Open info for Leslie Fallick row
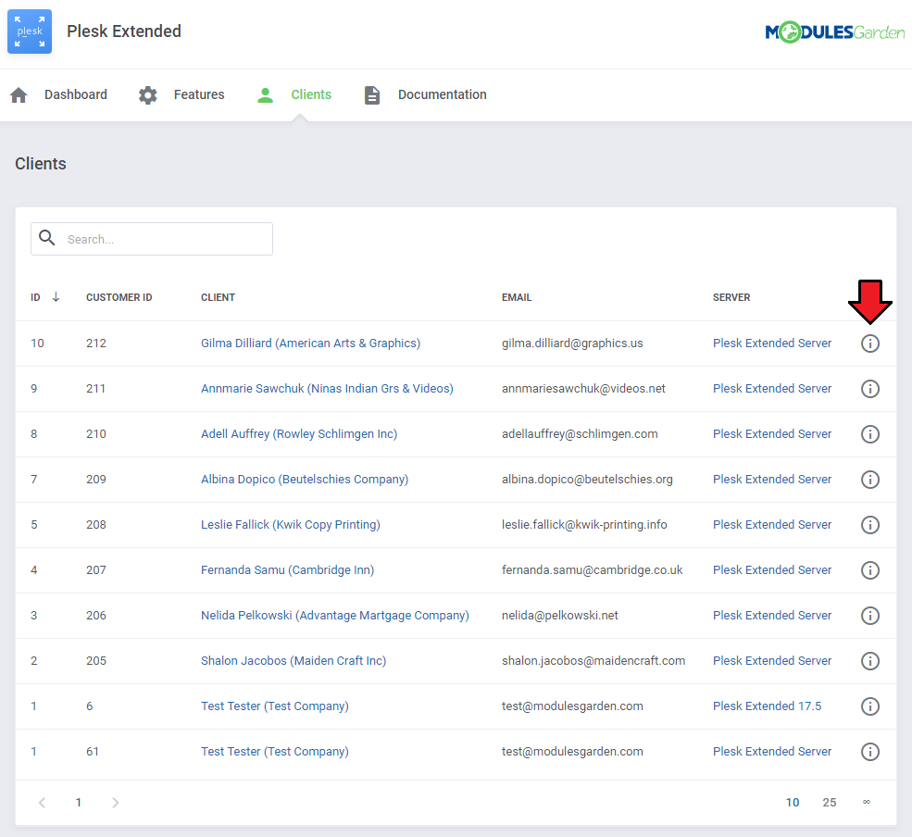Viewport: 912px width, 837px height. [869, 525]
